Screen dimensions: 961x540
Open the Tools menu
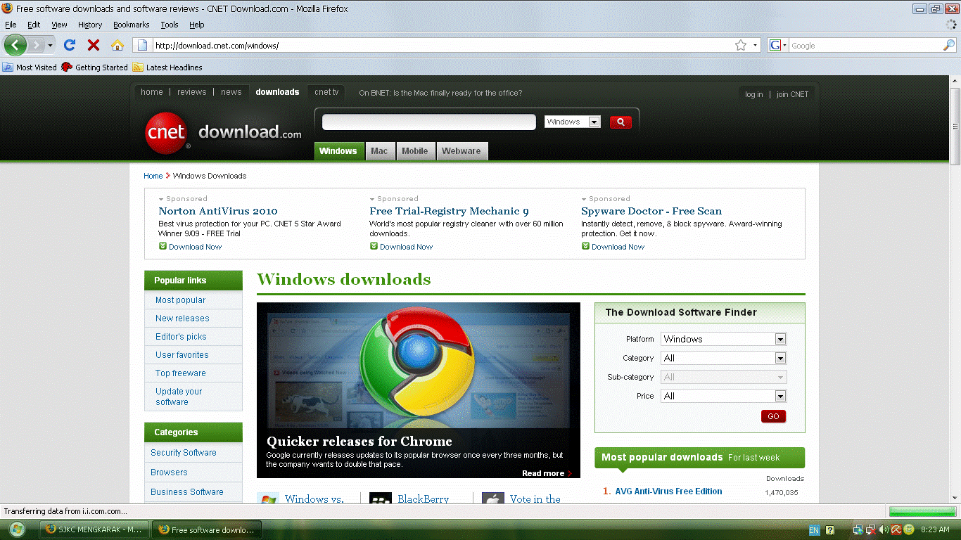click(170, 25)
